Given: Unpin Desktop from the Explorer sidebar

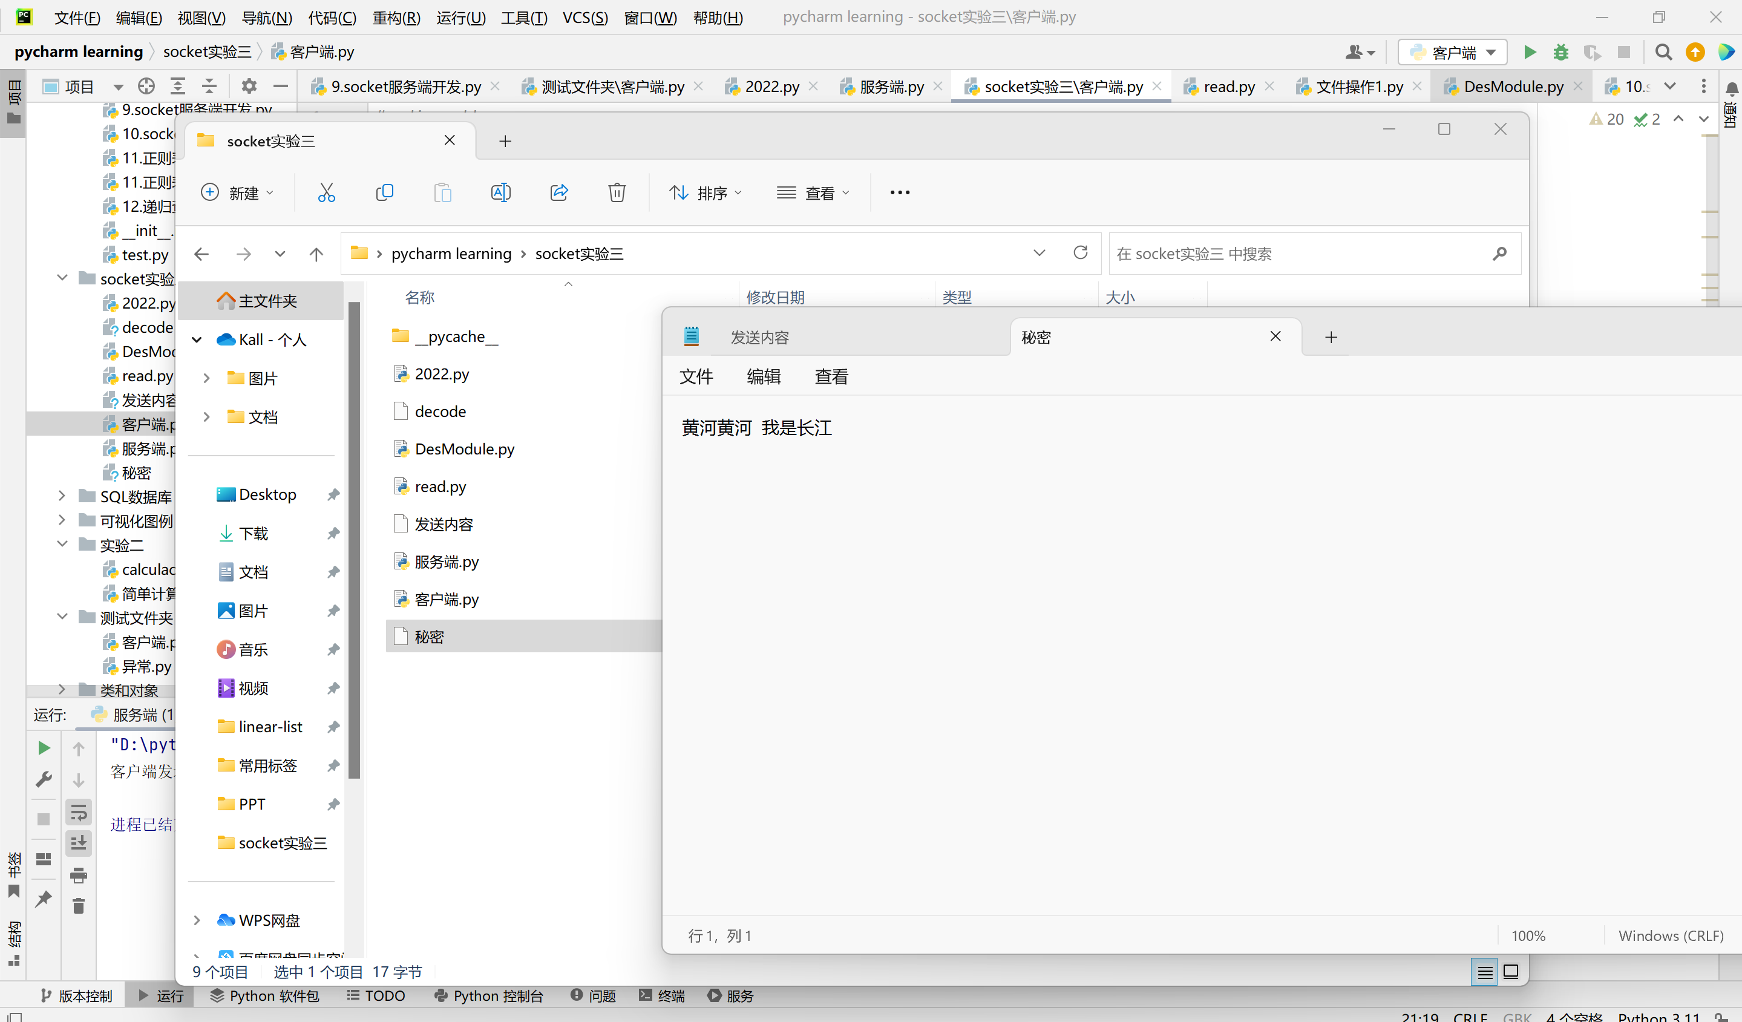Looking at the screenshot, I should pyautogui.click(x=334, y=494).
